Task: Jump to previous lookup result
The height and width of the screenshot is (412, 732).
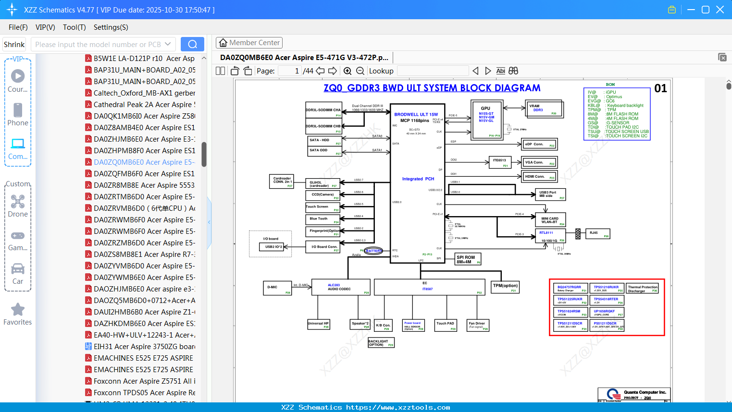Action: coord(475,71)
